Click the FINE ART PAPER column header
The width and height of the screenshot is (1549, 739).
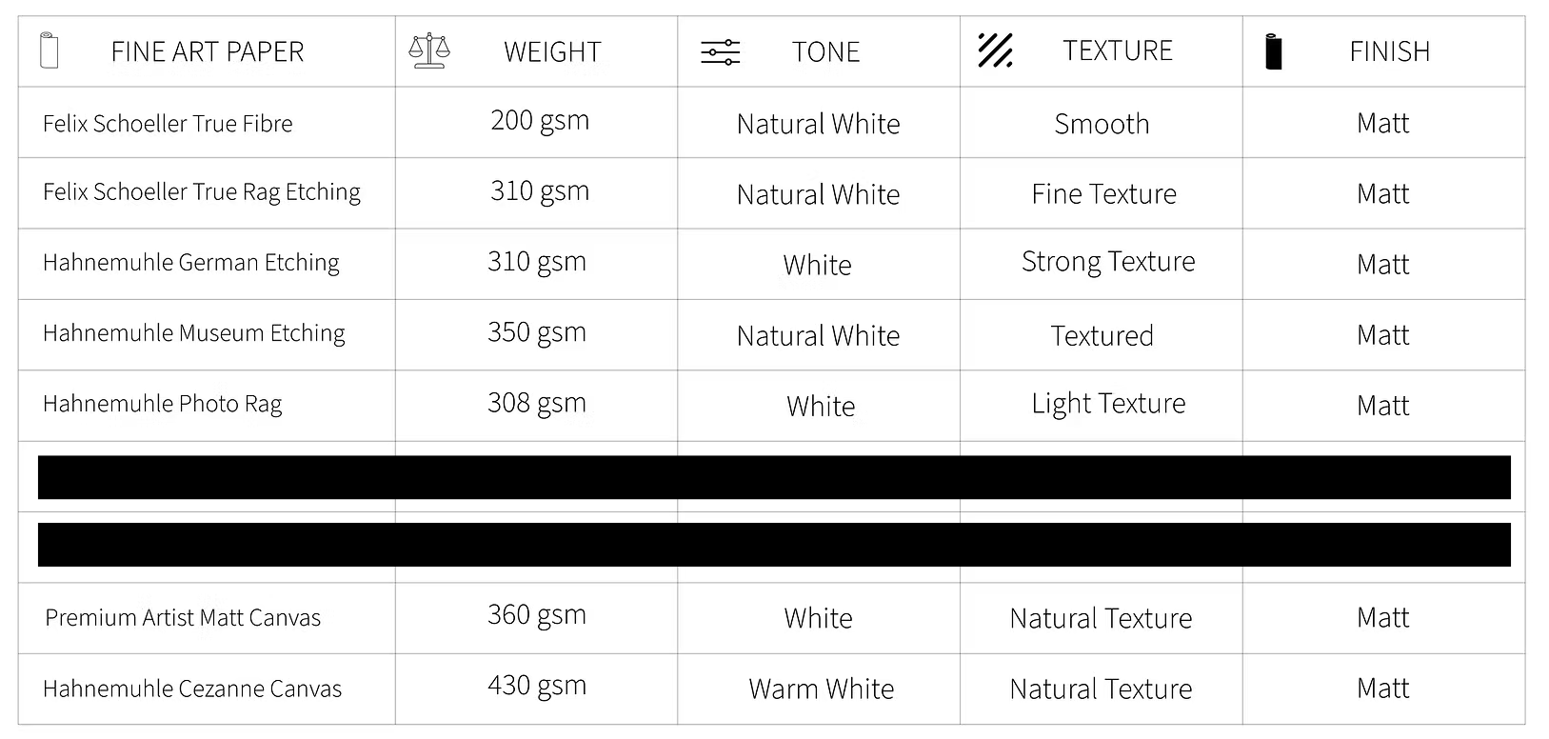click(208, 51)
